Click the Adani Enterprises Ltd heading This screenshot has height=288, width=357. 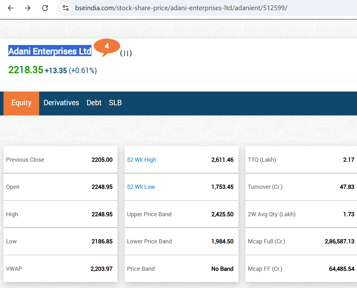(50, 51)
